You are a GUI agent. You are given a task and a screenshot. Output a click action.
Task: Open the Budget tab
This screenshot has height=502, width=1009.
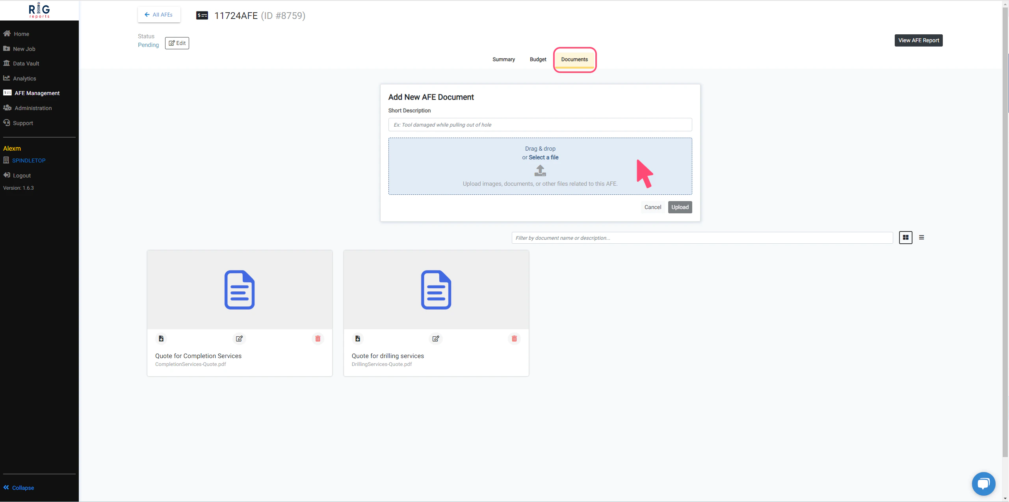[538, 60]
